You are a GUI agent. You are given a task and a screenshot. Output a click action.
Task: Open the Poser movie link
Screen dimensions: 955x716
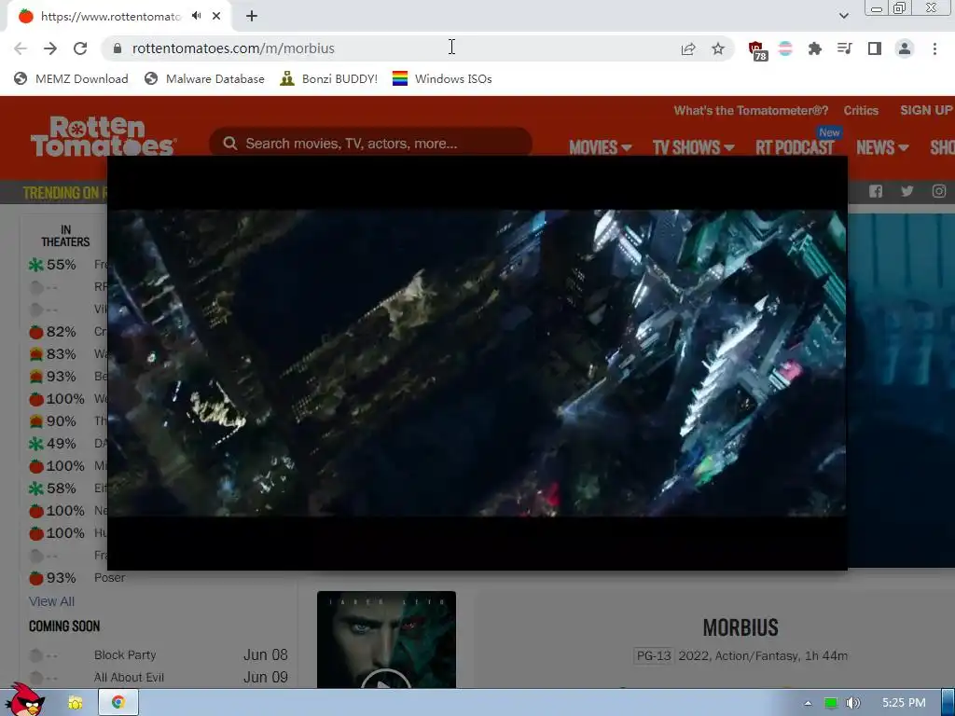[110, 578]
